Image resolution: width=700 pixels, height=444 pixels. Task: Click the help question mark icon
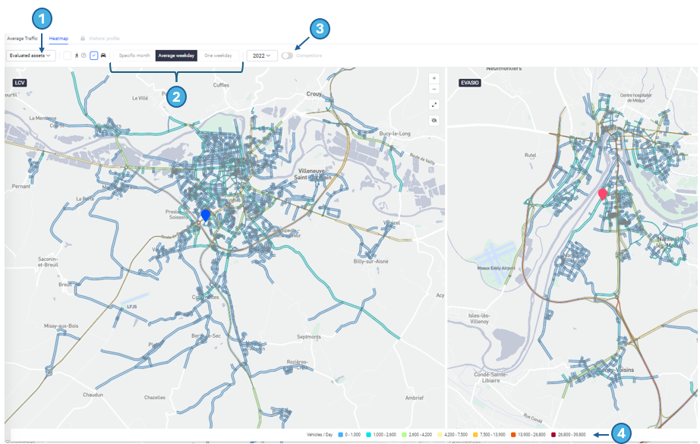(x=84, y=55)
